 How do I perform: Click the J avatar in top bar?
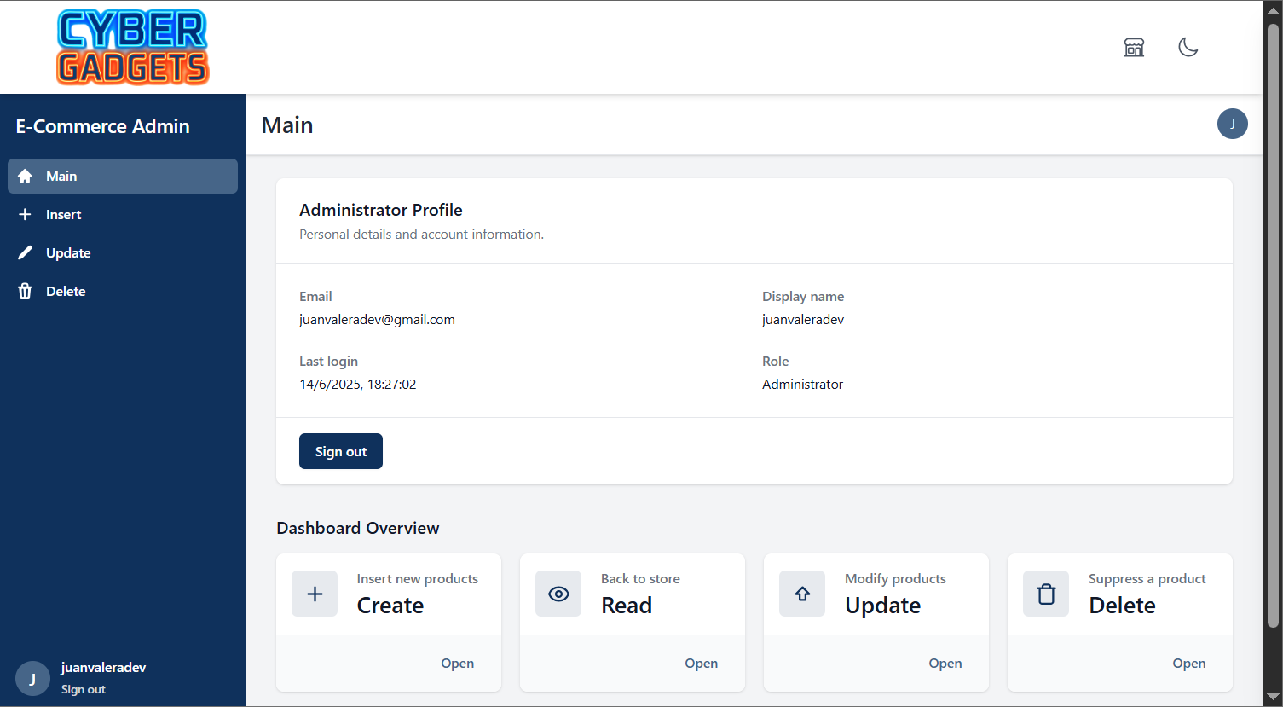point(1232,124)
